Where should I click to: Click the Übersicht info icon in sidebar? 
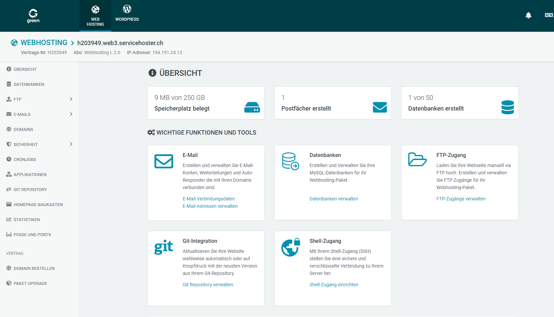(x=9, y=69)
